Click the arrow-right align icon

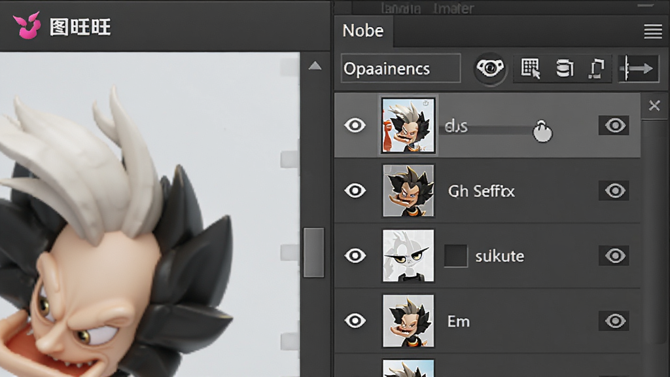tap(638, 68)
